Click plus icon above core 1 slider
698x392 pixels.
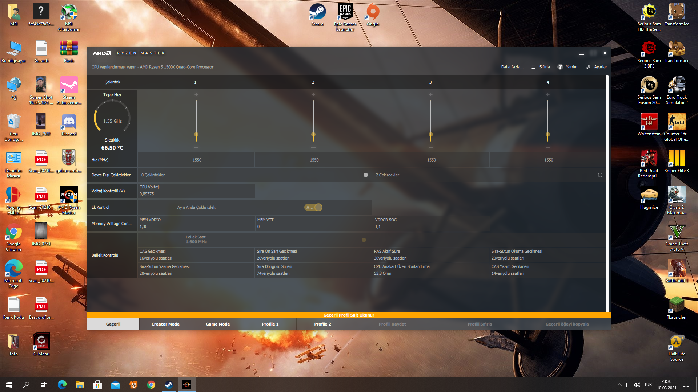[x=196, y=94]
